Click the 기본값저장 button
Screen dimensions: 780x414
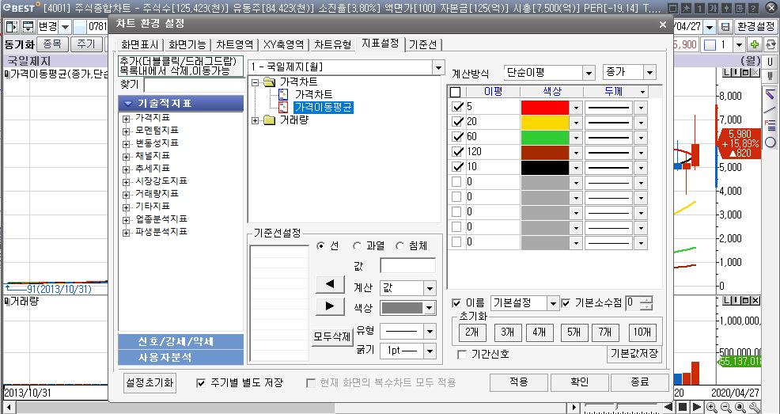click(x=634, y=354)
